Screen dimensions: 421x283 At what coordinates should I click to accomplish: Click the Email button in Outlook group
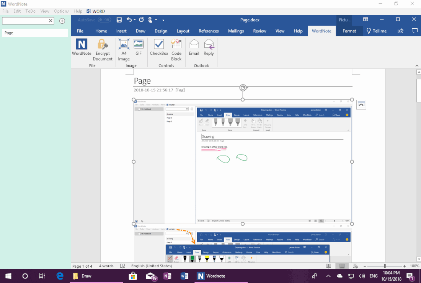tap(194, 47)
